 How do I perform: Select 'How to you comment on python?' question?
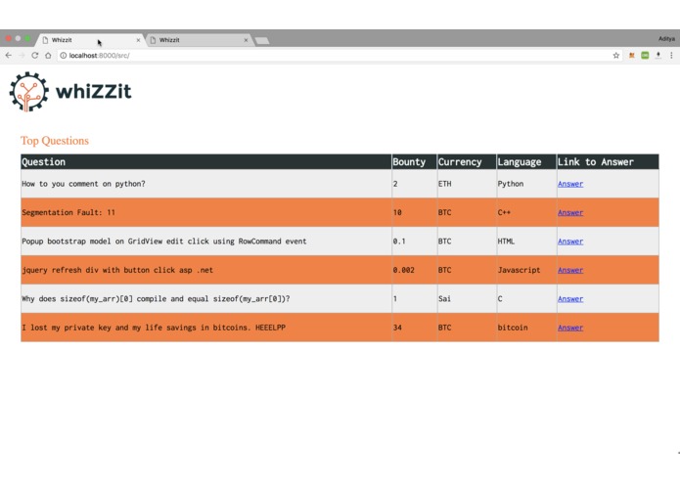tap(84, 184)
